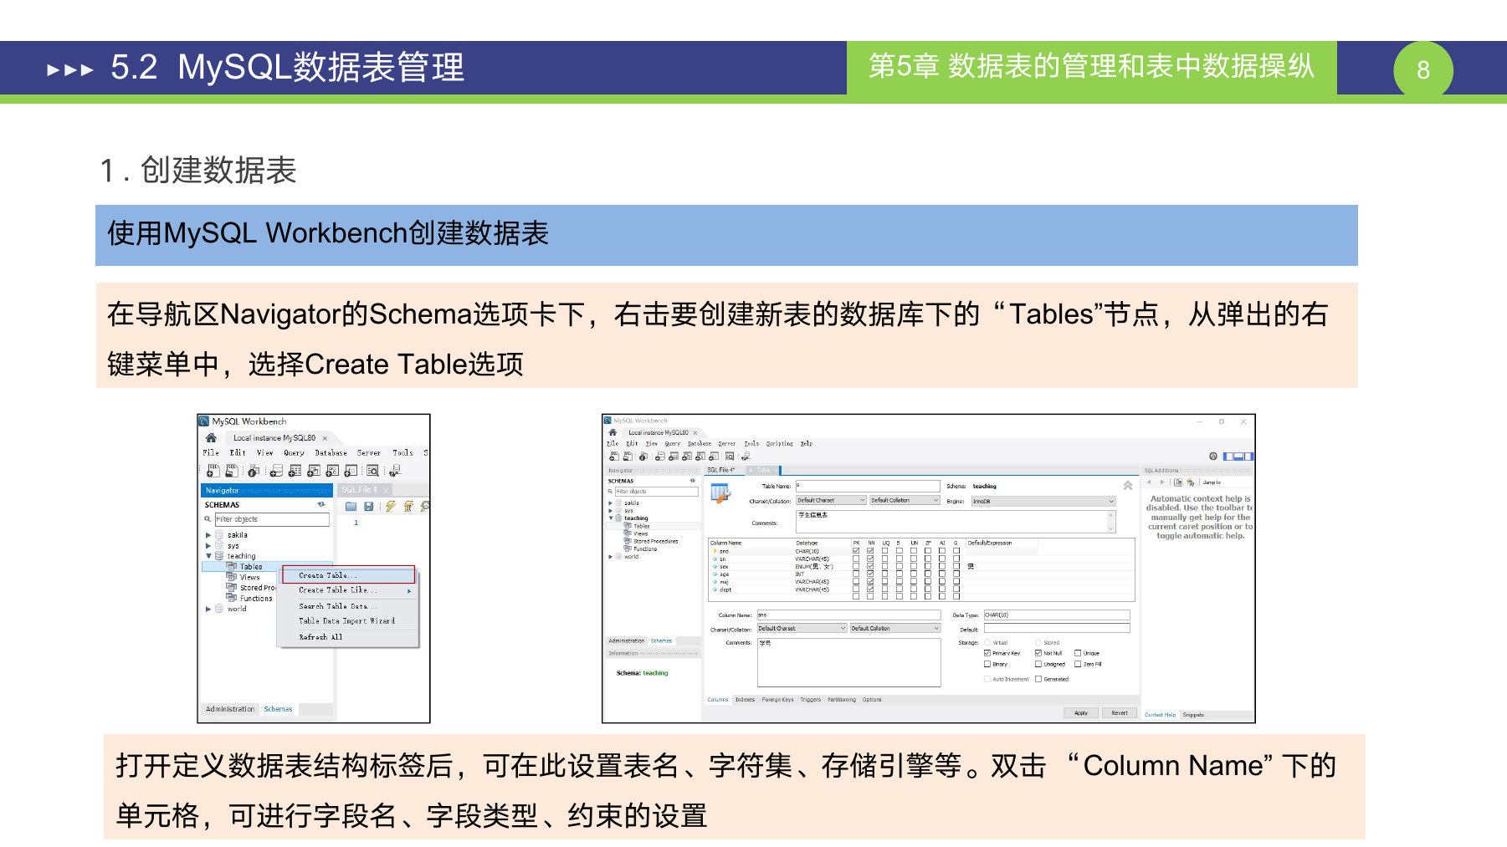
Task: Enable the Generated checkbox
Action: [1038, 679]
